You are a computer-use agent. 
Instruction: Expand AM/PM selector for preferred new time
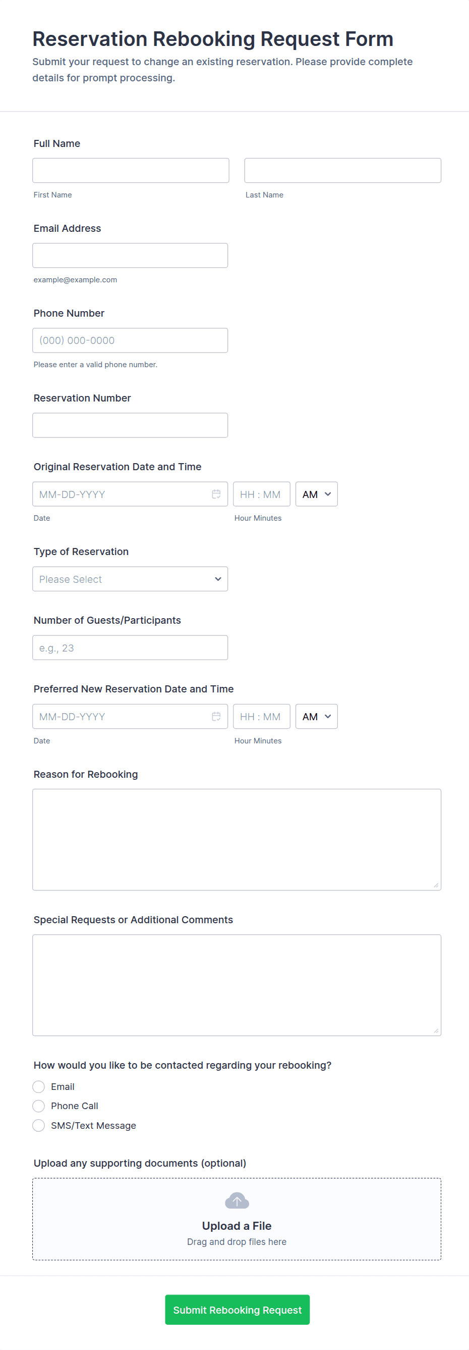click(316, 716)
